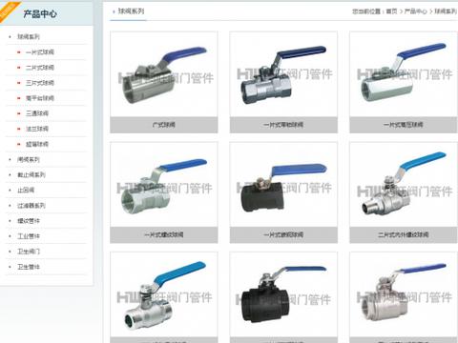
Task: Click the 二片式内外螺纹球阀 caption
Action: tap(403, 234)
